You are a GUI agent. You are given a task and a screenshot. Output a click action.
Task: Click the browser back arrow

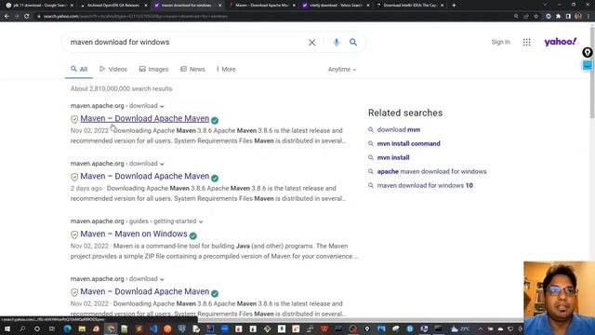pyautogui.click(x=7, y=17)
